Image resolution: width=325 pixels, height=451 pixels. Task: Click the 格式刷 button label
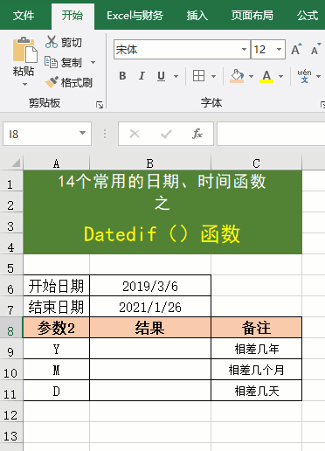coord(77,82)
